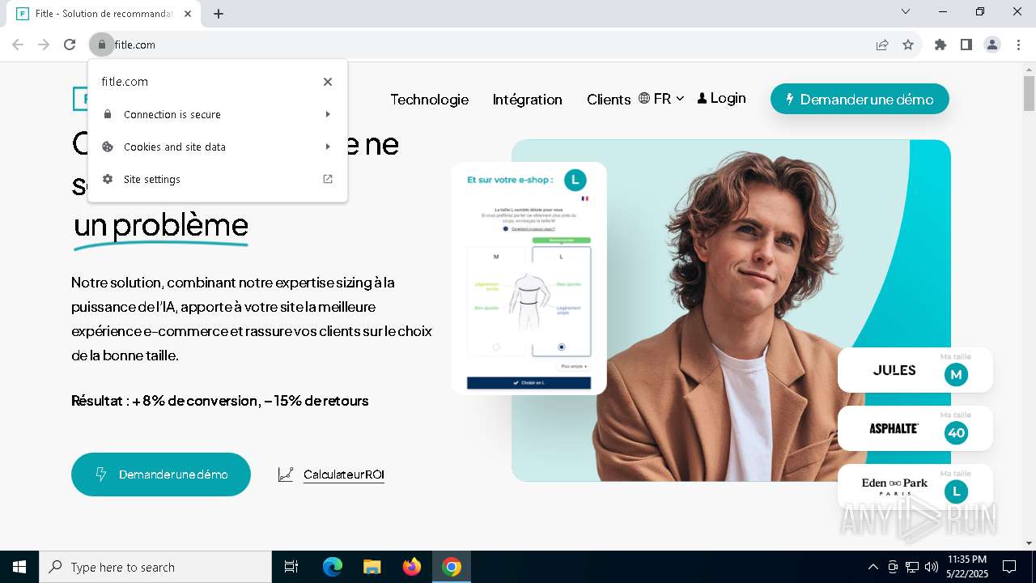Image resolution: width=1036 pixels, height=583 pixels.
Task: Click the forward navigation arrow
Action: tap(44, 45)
